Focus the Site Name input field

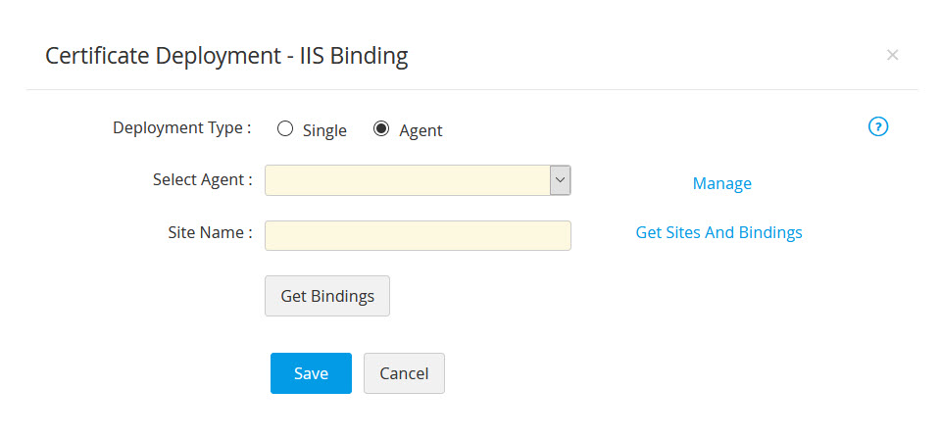tap(418, 235)
